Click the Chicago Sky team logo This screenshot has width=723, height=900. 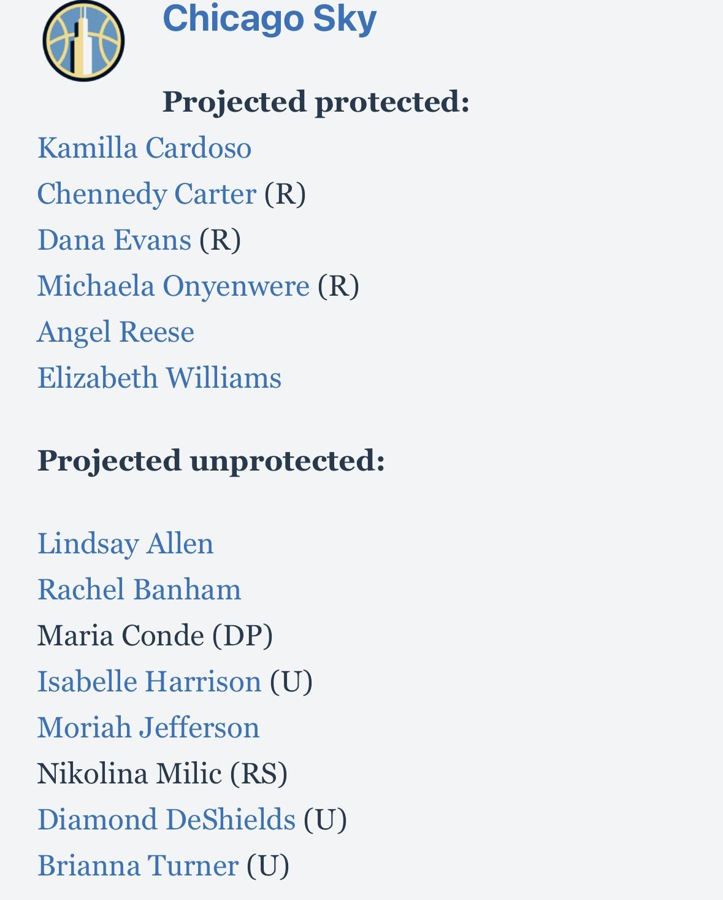[x=83, y=41]
